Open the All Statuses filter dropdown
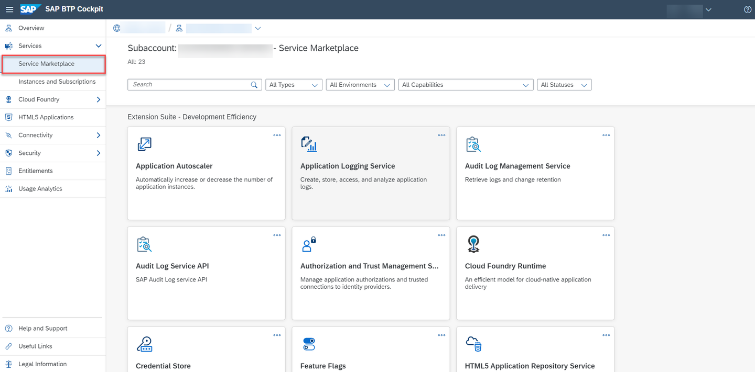The width and height of the screenshot is (755, 372). coord(564,85)
